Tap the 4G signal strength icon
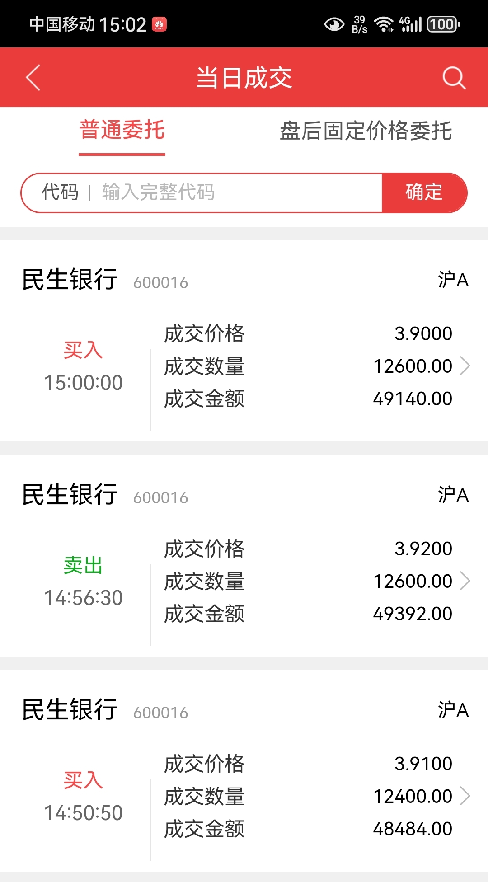Screen dimensions: 488x882 [x=410, y=24]
